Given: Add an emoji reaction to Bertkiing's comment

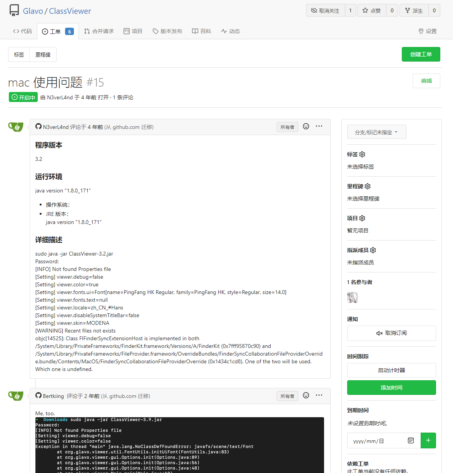Looking at the screenshot, I should (306, 396).
